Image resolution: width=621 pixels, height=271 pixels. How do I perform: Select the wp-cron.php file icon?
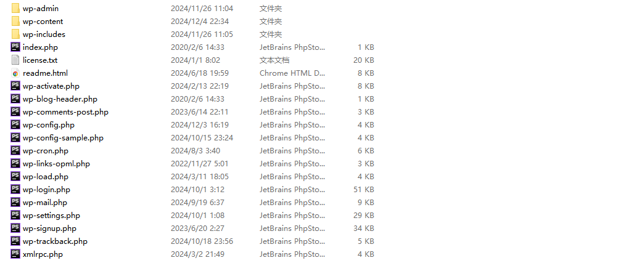click(15, 151)
